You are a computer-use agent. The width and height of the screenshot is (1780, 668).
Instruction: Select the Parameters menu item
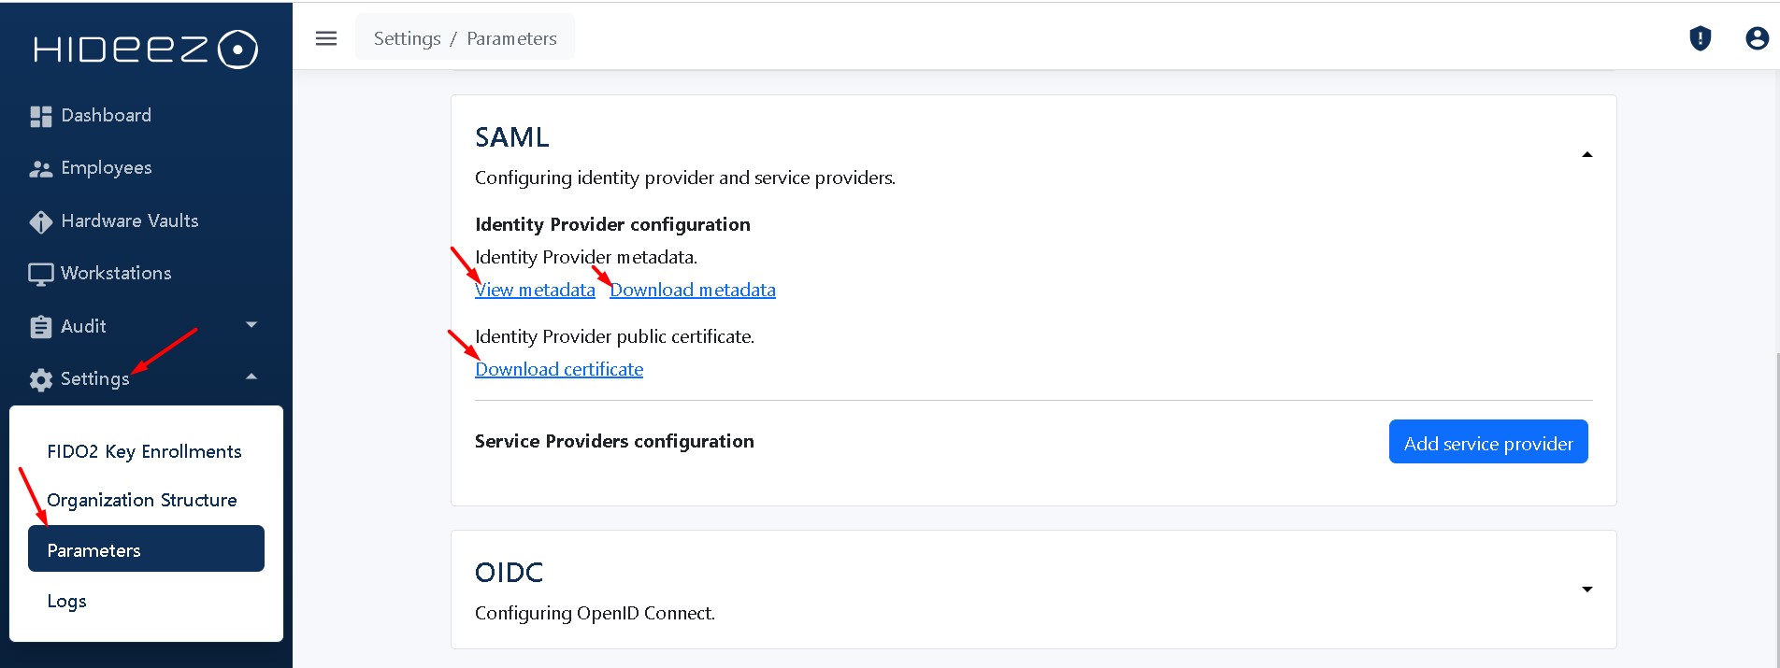pos(146,548)
